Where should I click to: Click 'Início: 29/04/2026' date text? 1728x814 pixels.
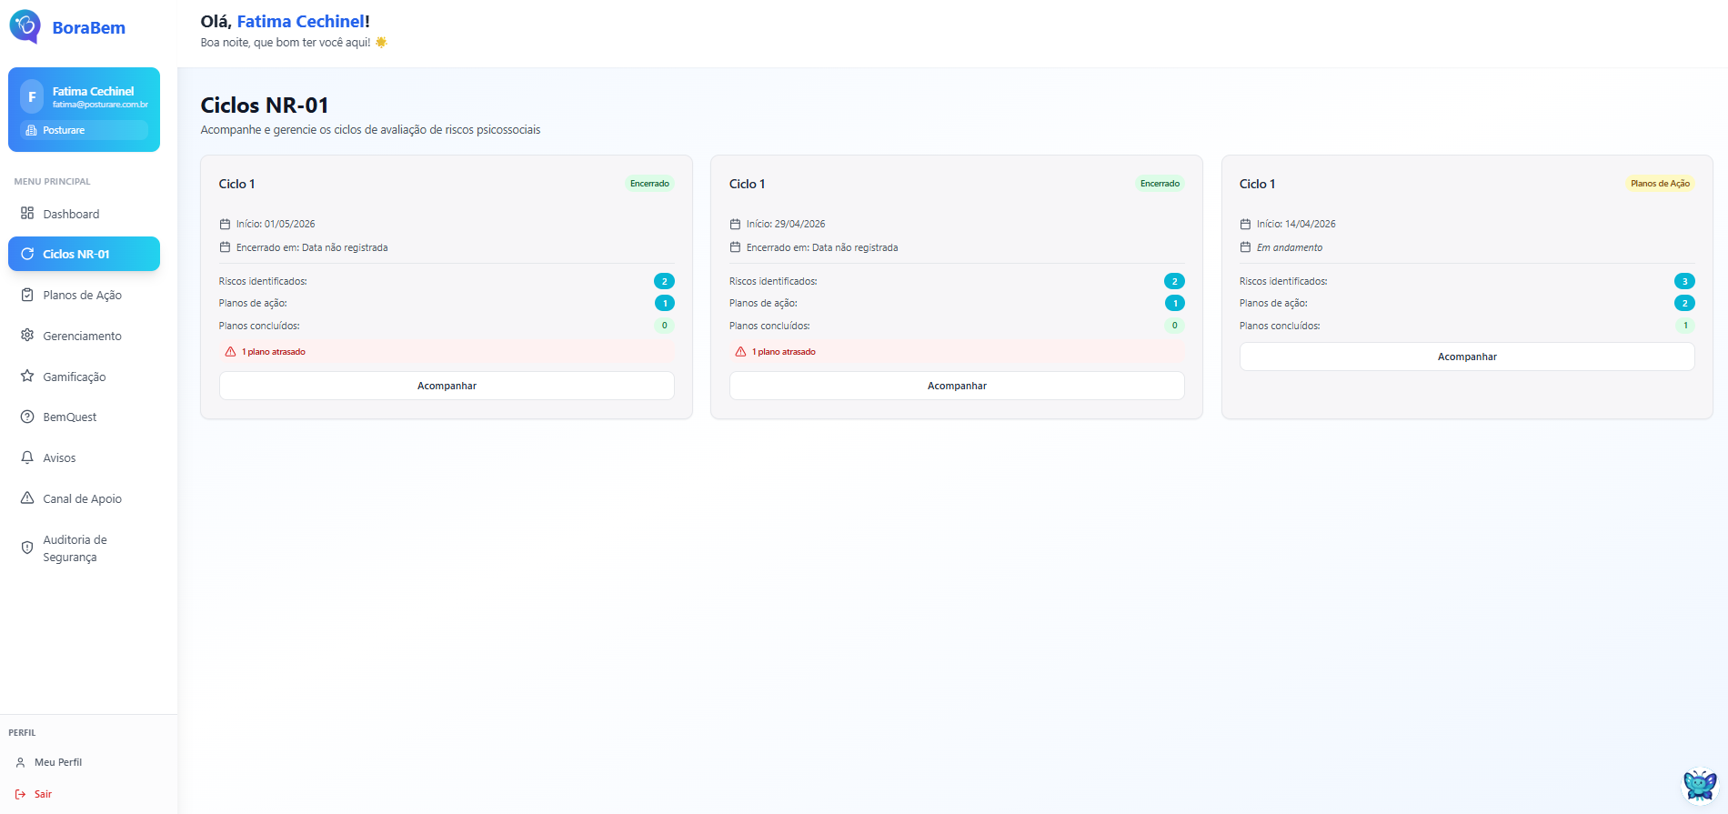(x=786, y=224)
